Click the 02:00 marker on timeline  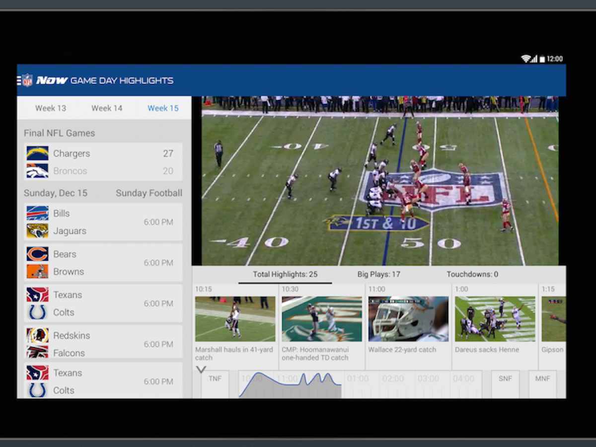coord(393,379)
